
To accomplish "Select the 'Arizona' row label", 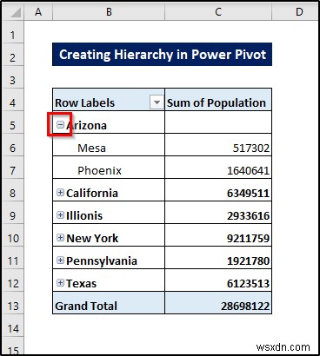I will pyautogui.click(x=86, y=126).
